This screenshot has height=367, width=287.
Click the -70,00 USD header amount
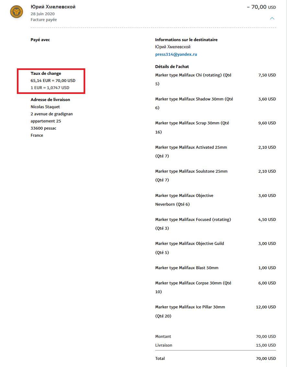[x=261, y=7]
